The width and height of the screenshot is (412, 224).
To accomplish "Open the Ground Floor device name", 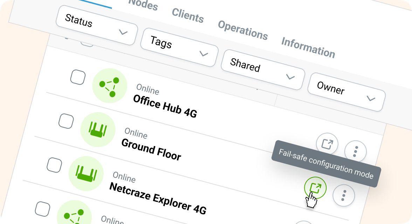I will coord(151,150).
